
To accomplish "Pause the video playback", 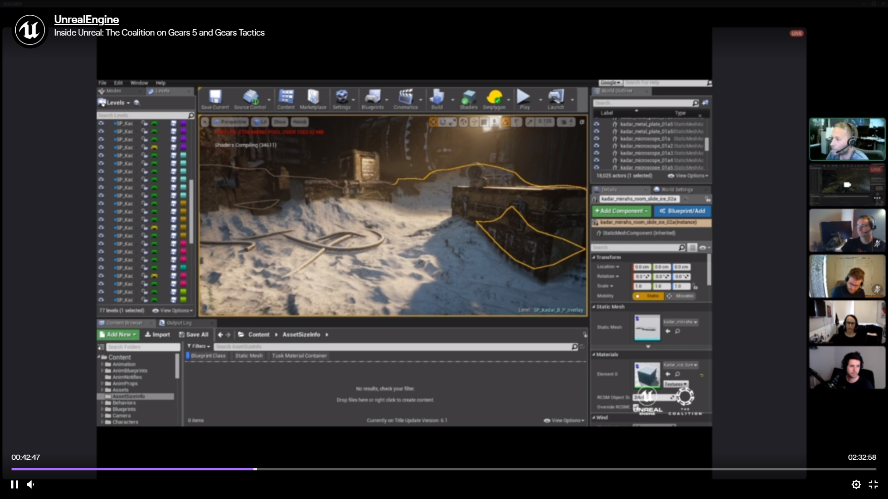I will [15, 484].
